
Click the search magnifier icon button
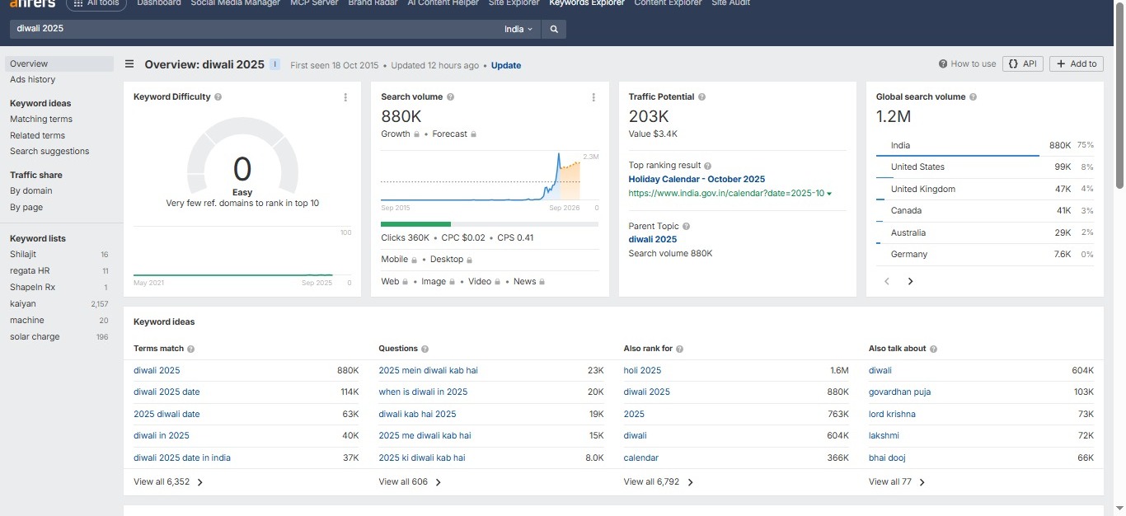click(x=554, y=29)
